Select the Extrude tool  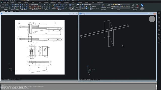pos(7,5)
